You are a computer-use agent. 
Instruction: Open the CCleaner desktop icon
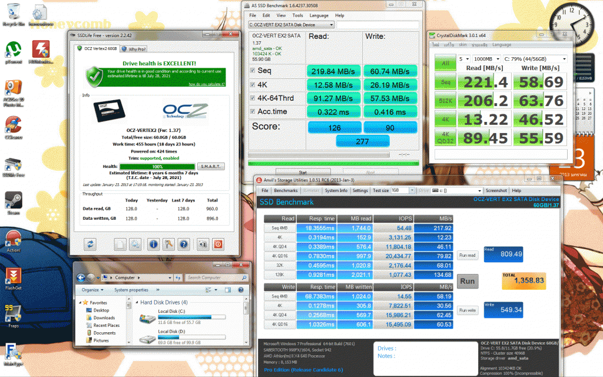click(x=14, y=128)
